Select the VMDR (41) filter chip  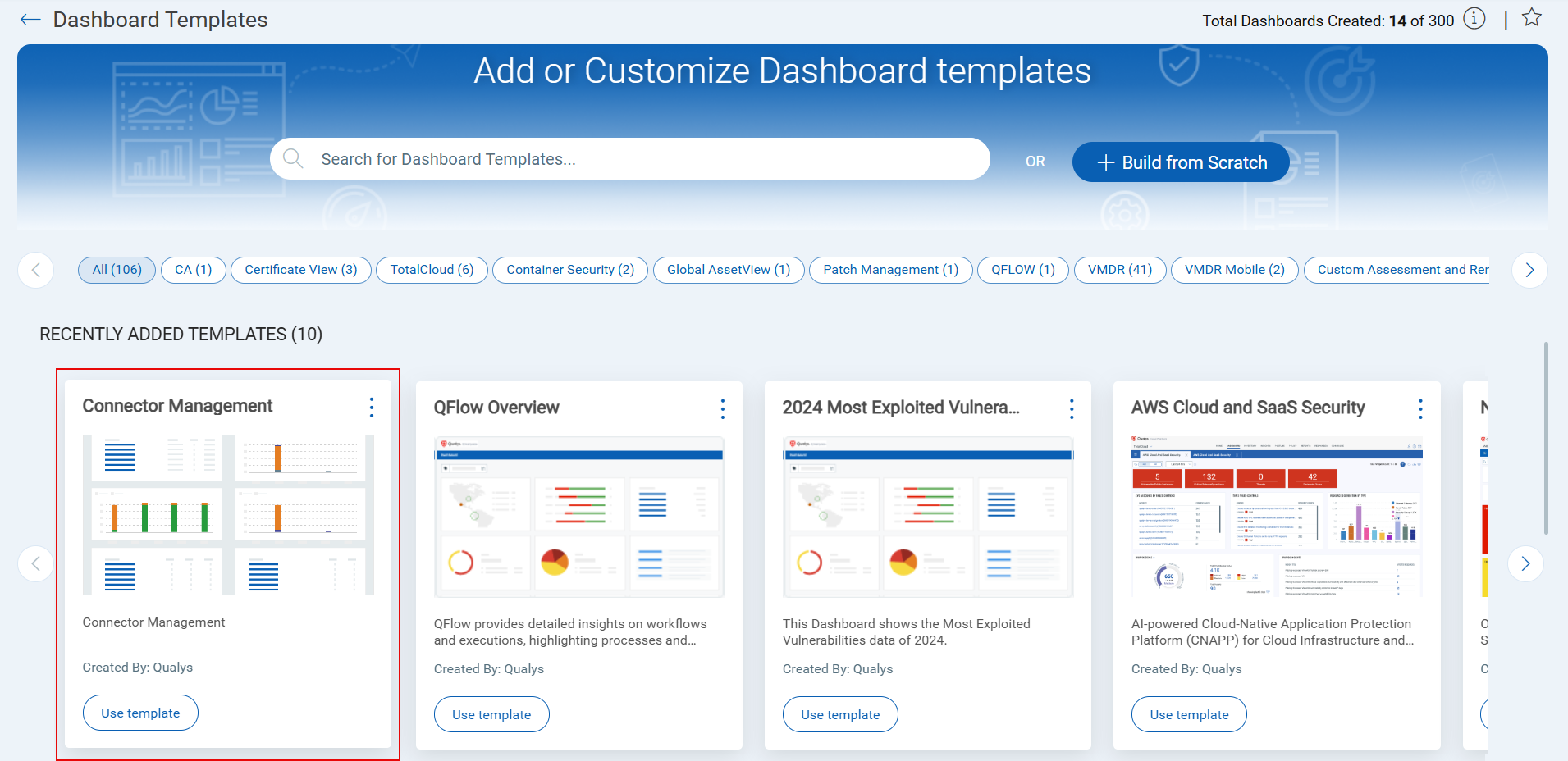[x=1120, y=270]
